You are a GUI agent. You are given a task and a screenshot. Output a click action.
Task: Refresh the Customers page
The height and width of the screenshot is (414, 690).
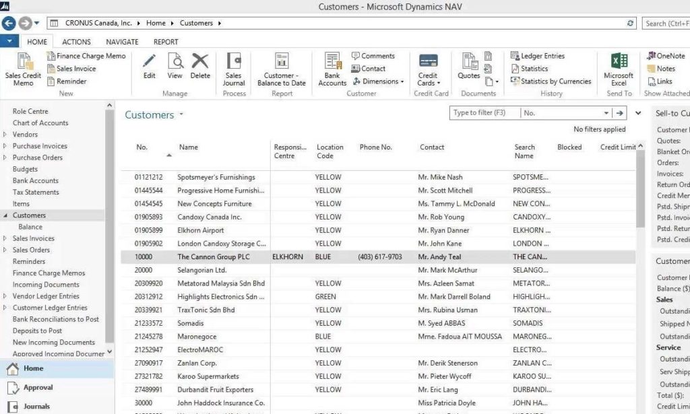pyautogui.click(x=630, y=24)
